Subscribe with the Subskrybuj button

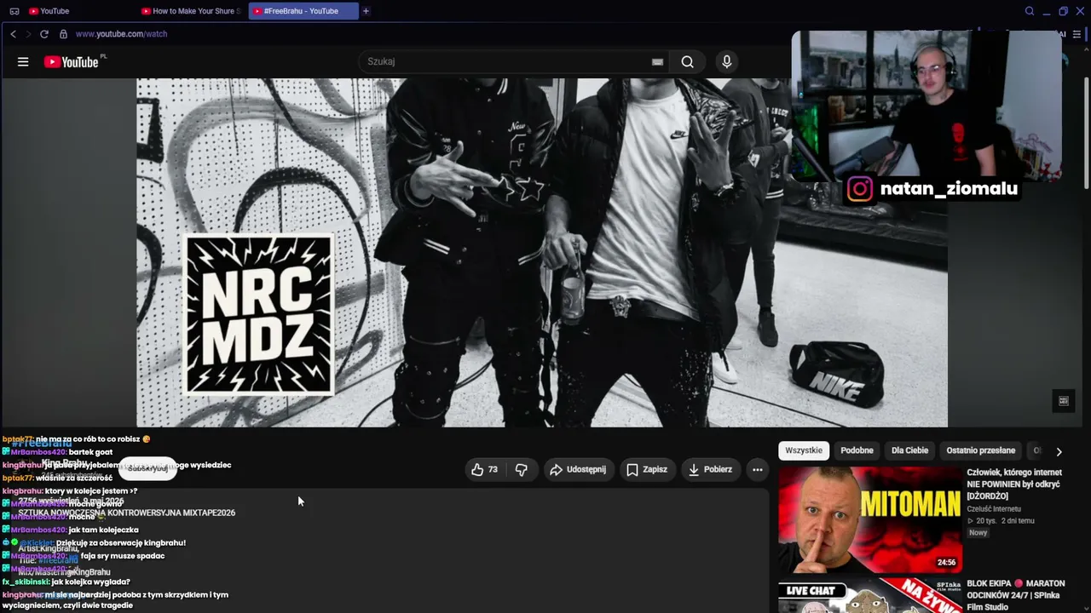[147, 468]
